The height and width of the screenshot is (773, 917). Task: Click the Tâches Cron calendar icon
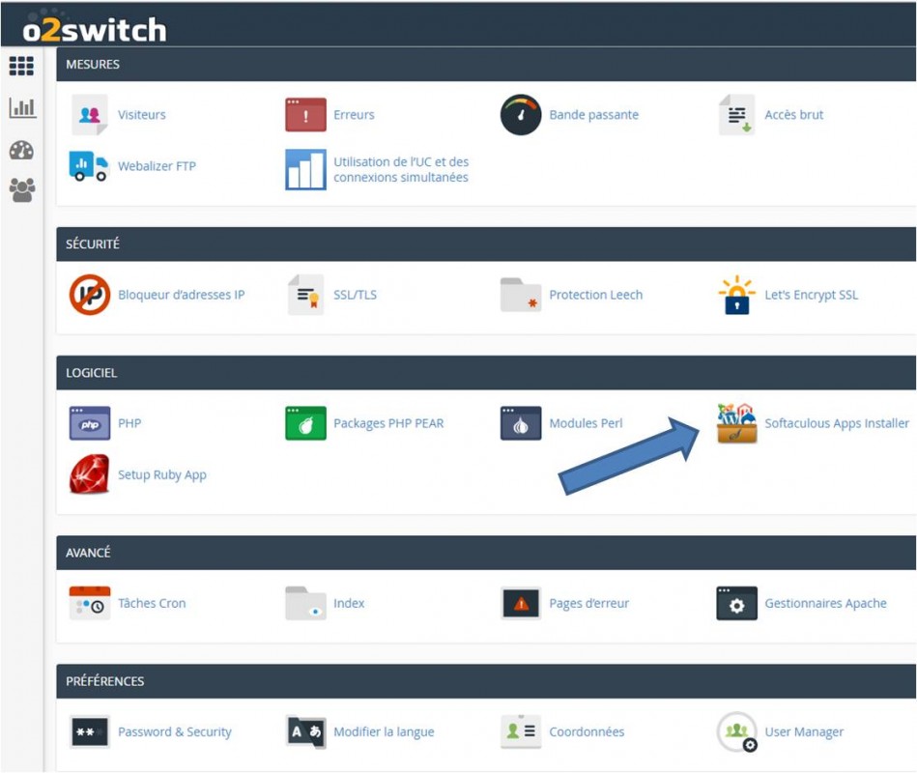90,603
